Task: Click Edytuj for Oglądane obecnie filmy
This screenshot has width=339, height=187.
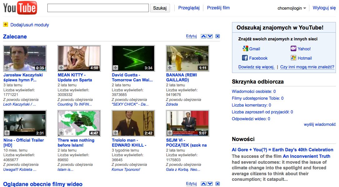Action: tap(191, 184)
